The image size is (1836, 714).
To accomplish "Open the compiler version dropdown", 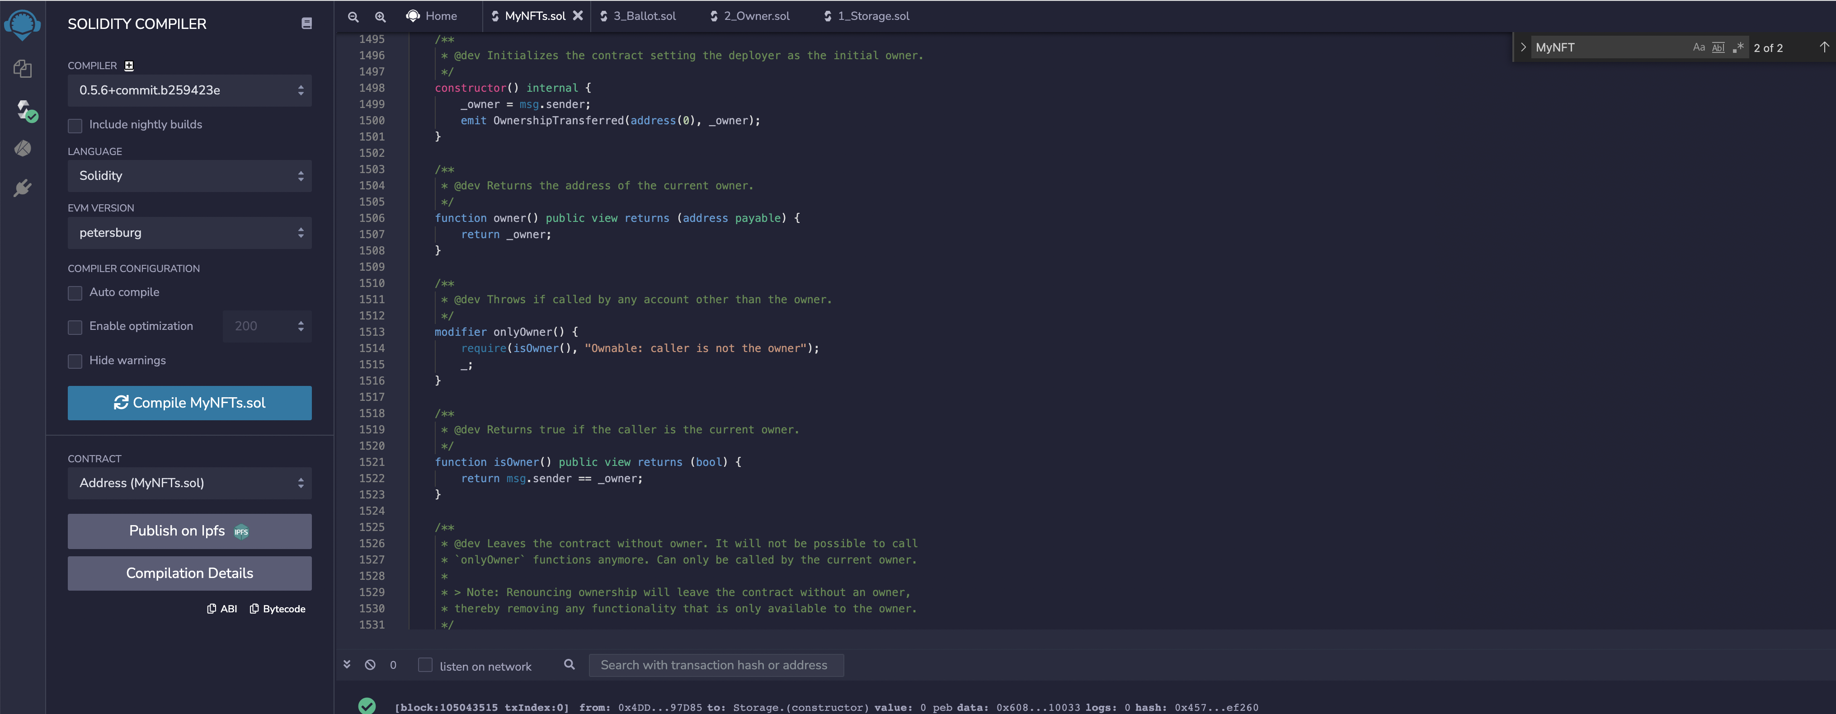I will tap(189, 90).
